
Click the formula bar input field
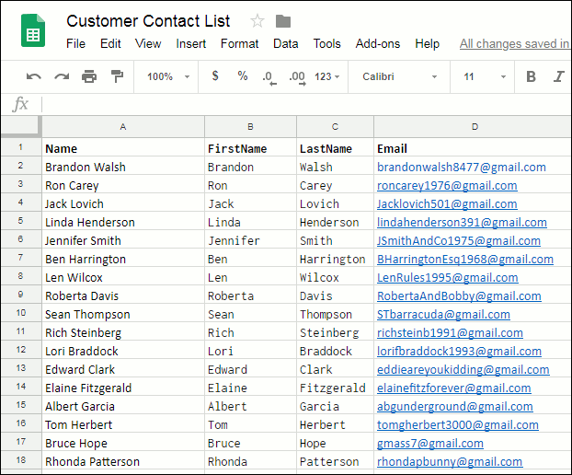(x=303, y=104)
